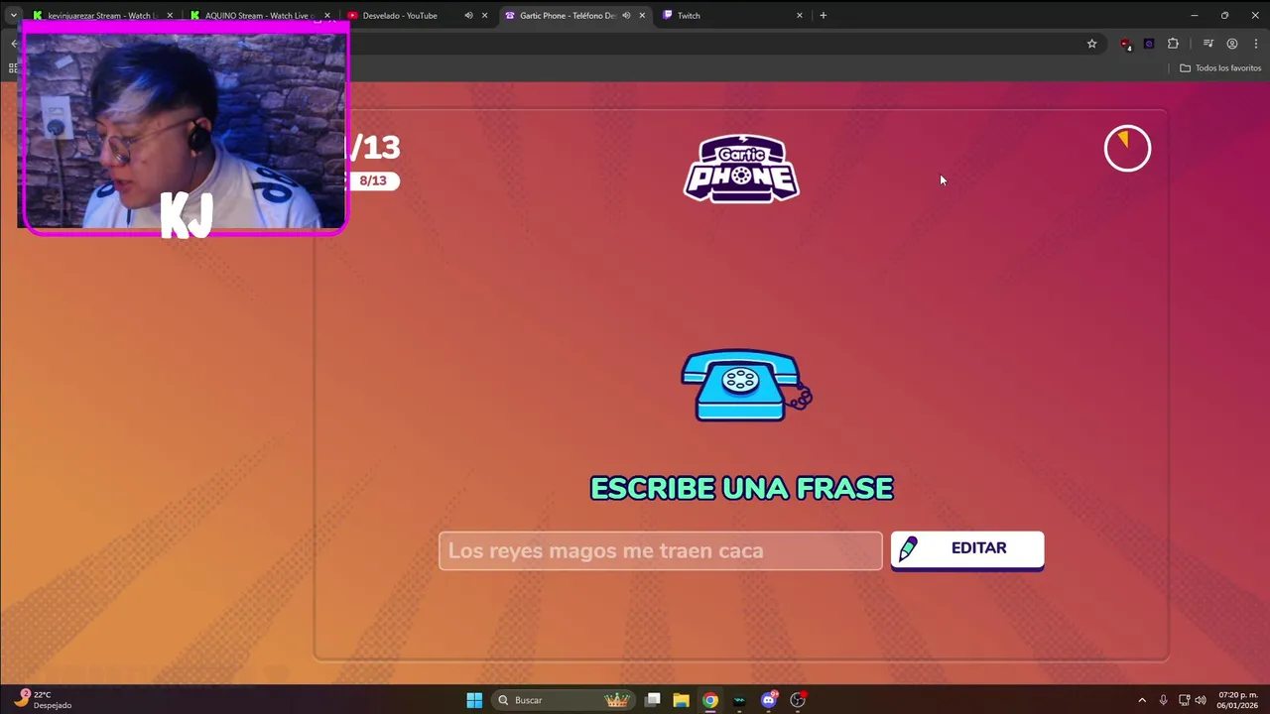Viewport: 1270px width, 714px height.
Task: Show hidden system tray icons
Action: pyautogui.click(x=1142, y=700)
